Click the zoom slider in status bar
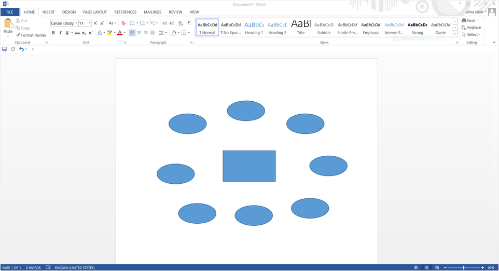The height and width of the screenshot is (271, 499). point(463,268)
